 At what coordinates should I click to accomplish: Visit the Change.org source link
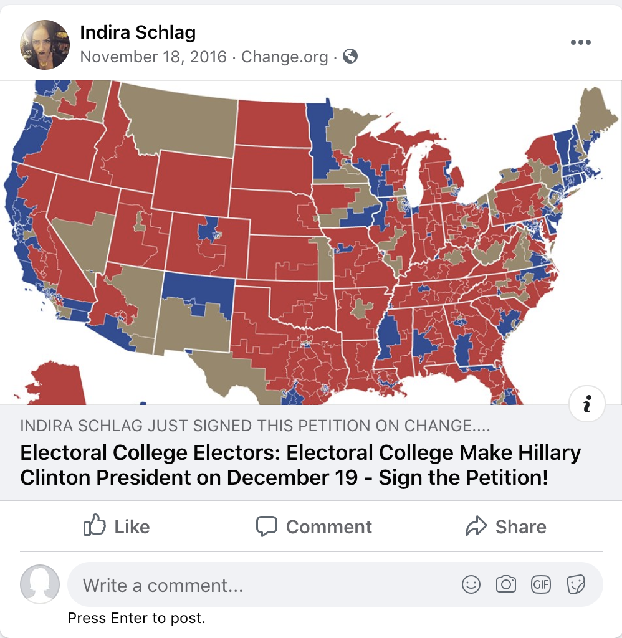[x=284, y=57]
